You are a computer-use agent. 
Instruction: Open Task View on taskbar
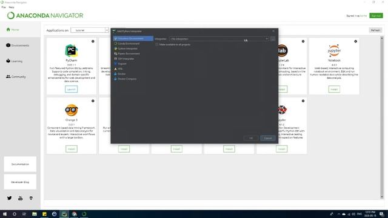click(24, 214)
